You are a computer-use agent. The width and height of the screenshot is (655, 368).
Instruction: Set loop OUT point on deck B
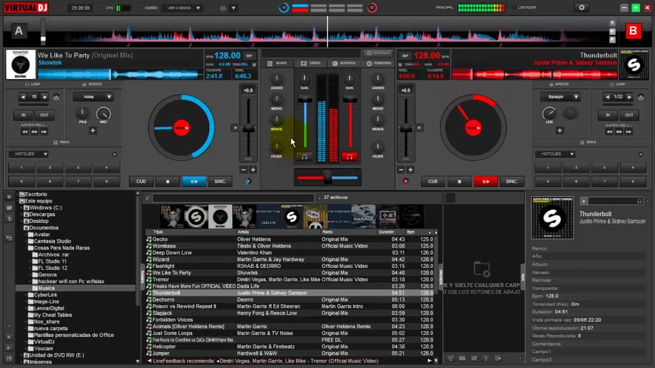click(629, 115)
